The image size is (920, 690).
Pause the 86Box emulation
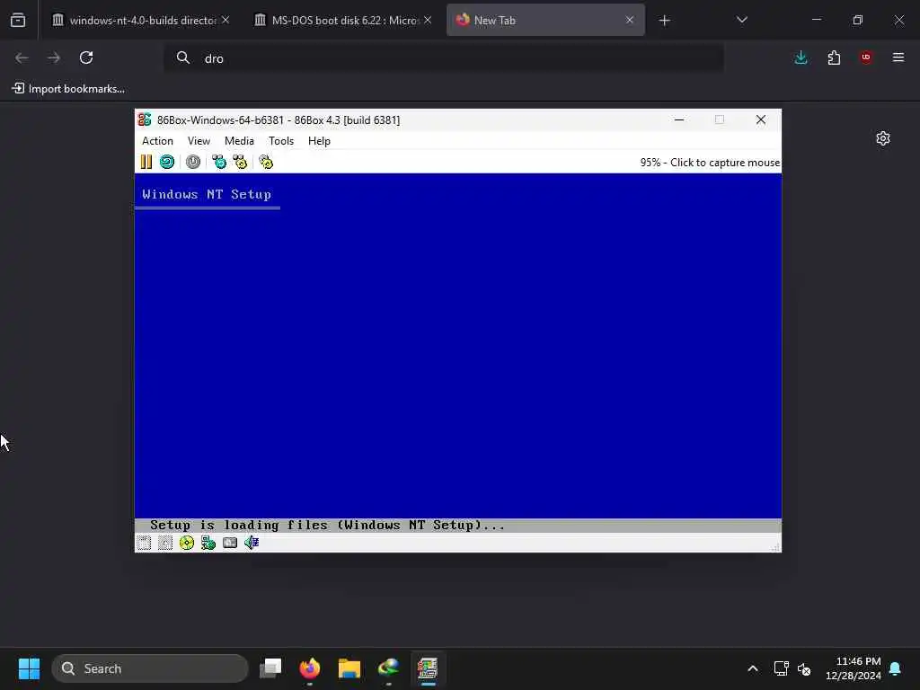[x=146, y=162]
